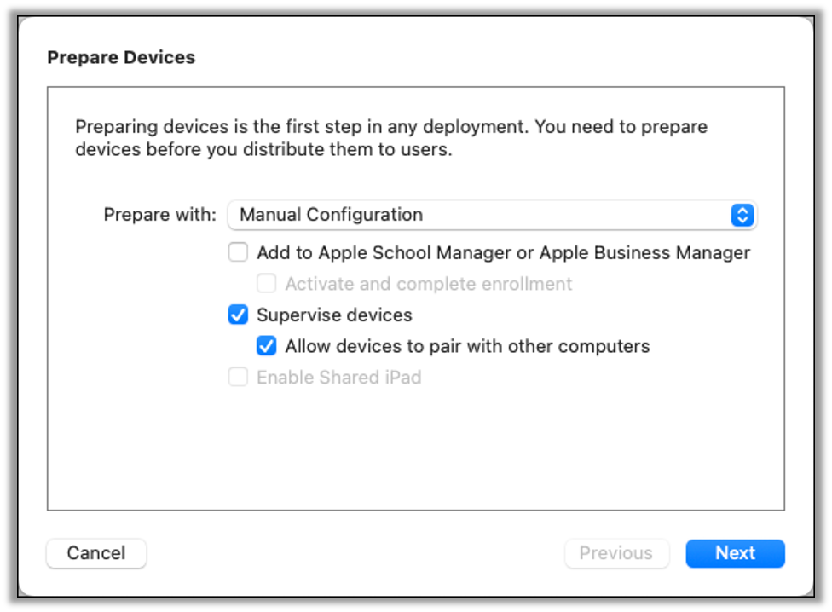Check Add to Apple School Manager or Business Manager
This screenshot has width=832, height=612.
click(238, 252)
